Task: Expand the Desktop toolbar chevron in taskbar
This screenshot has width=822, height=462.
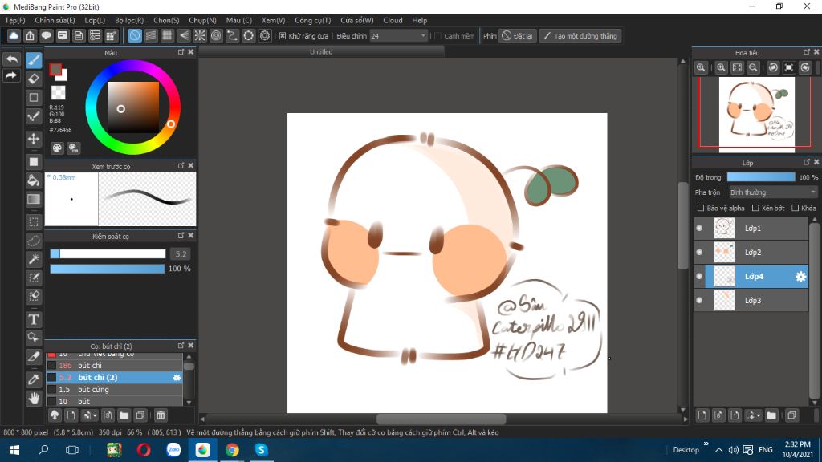Action: tap(706, 444)
